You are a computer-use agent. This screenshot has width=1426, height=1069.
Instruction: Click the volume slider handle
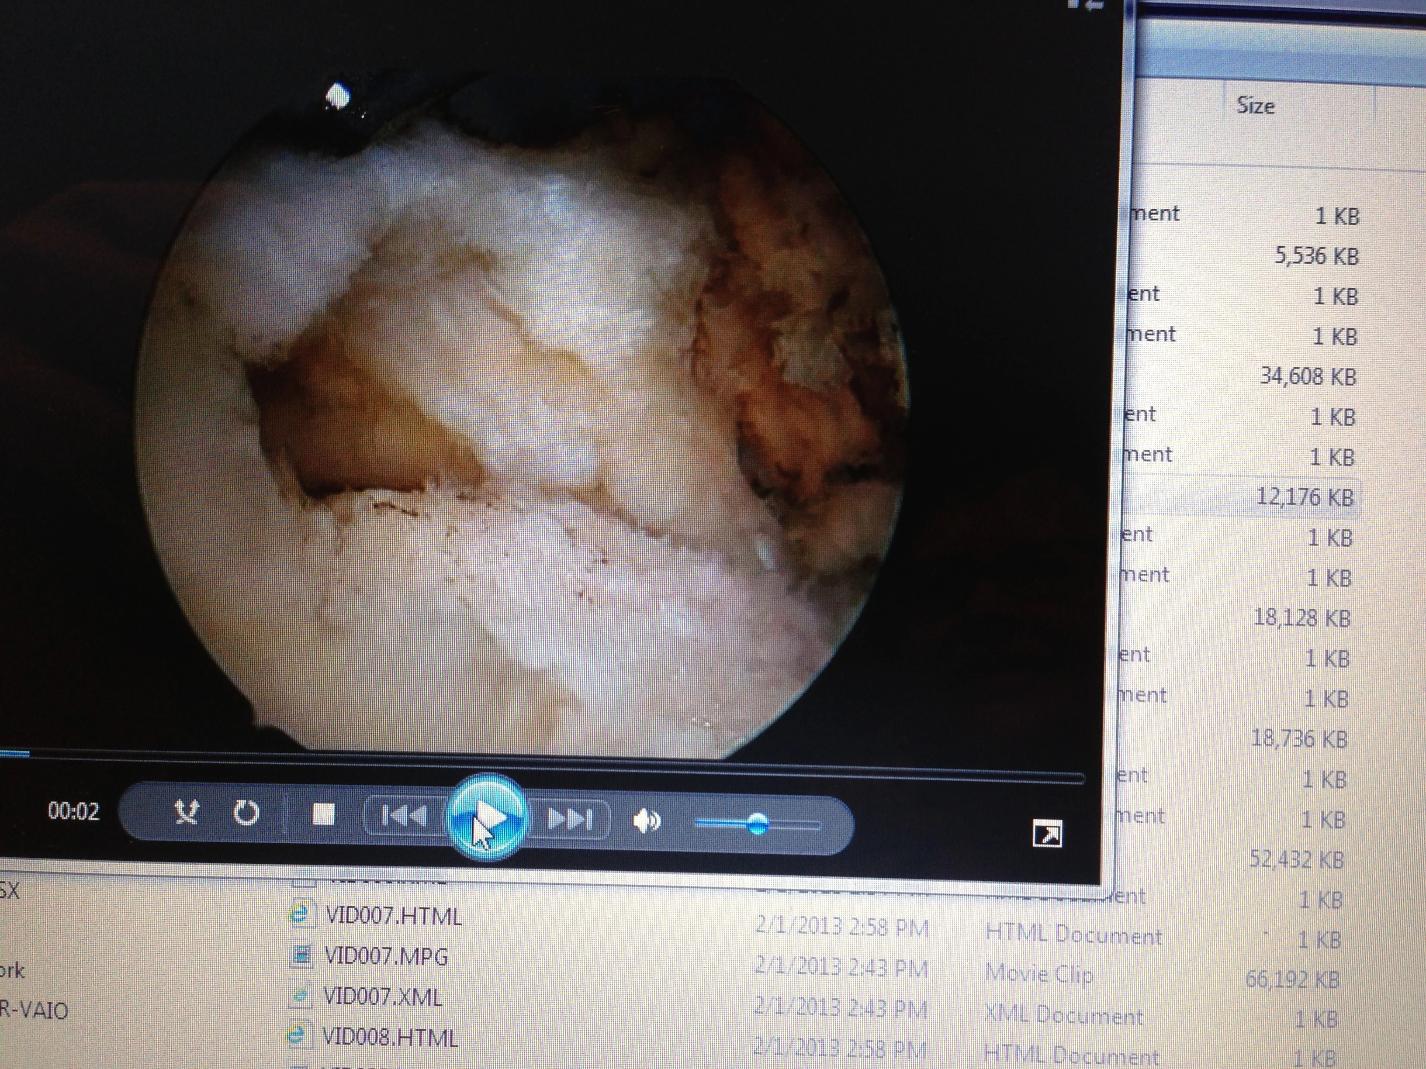tap(758, 823)
